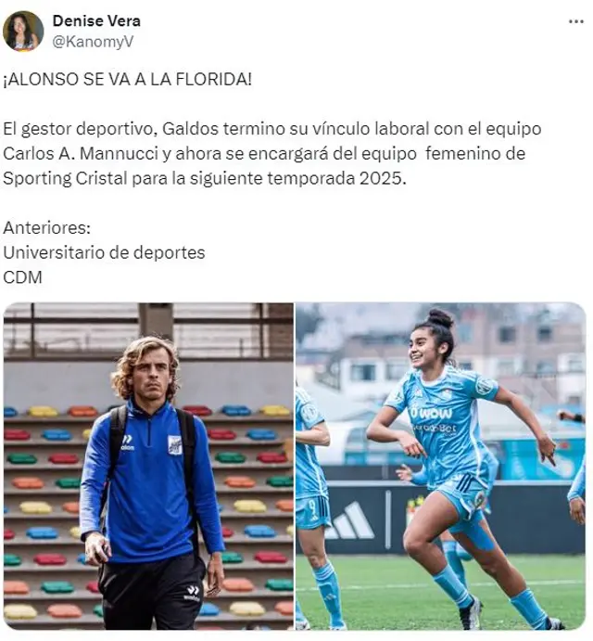
Task: Open the photo of celebrating footballer
Action: coord(441,466)
